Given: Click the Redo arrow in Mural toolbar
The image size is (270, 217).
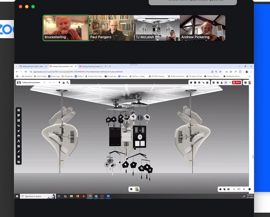Looking at the screenshot, I should coord(54,82).
